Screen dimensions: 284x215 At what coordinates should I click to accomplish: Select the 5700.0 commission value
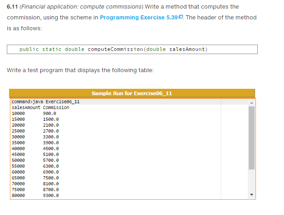51,160
